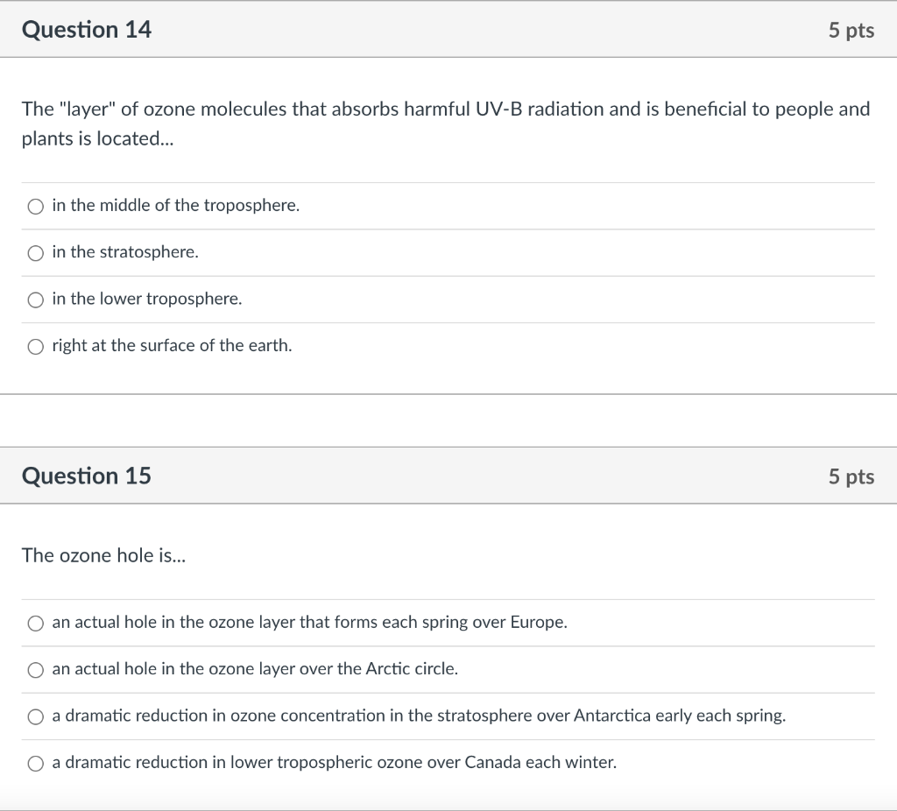
Task: Click answer text mentioning Antarctica early each spring
Action: 419,716
